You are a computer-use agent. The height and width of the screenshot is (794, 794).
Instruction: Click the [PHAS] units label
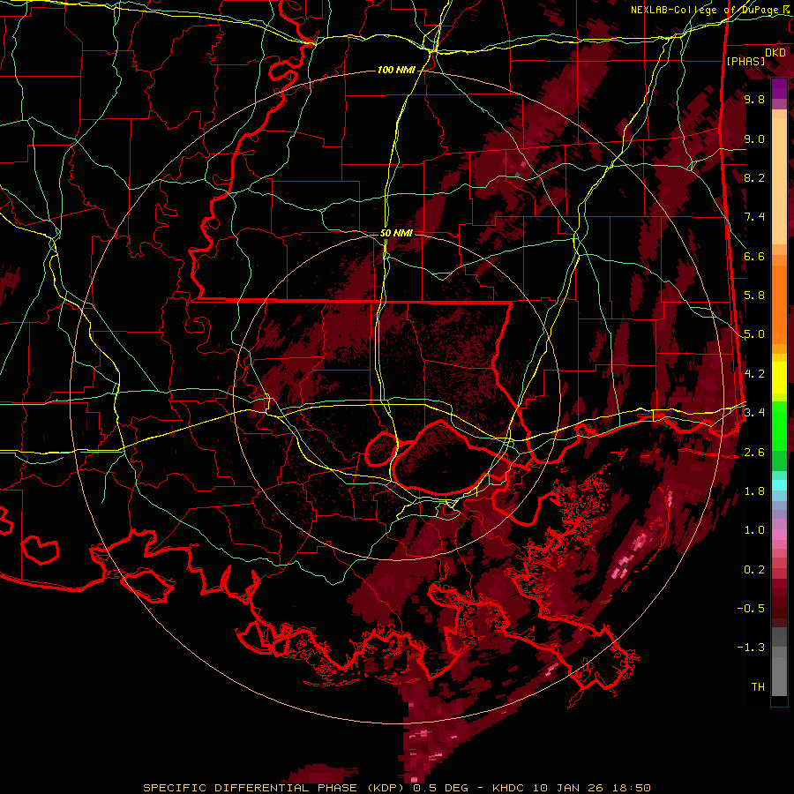pos(745,62)
